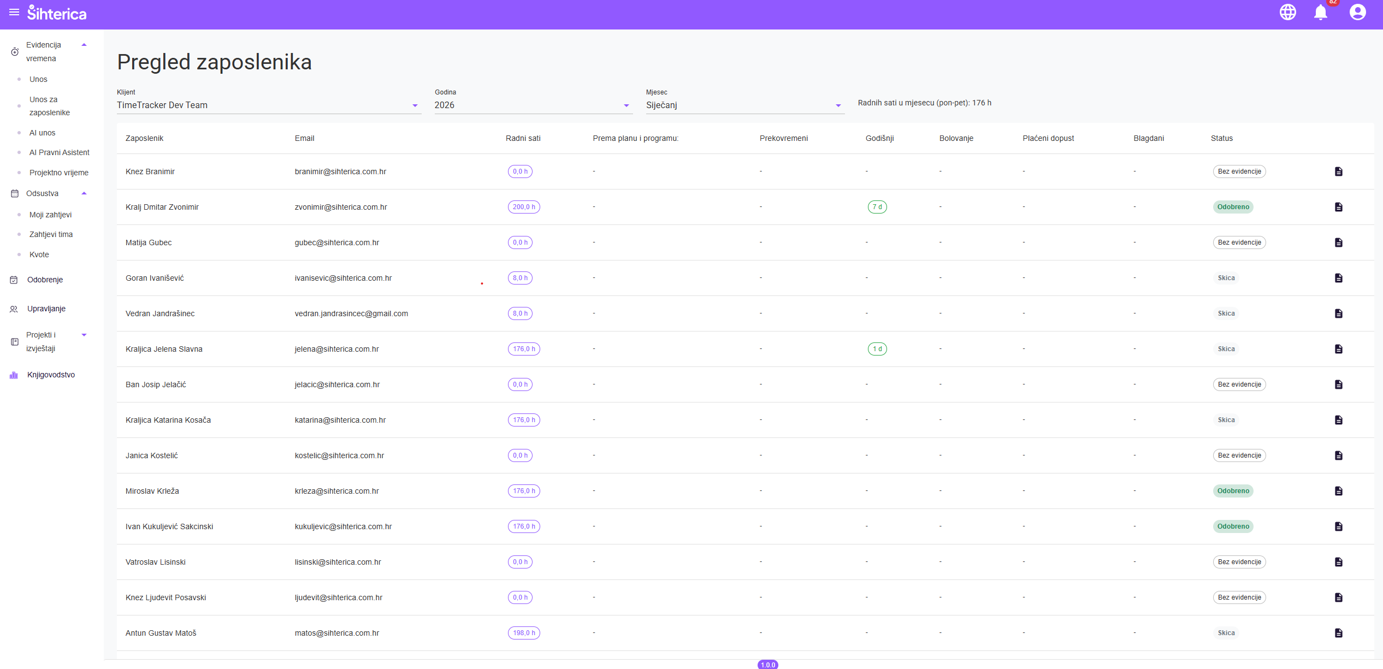The width and height of the screenshot is (1383, 669).
Task: Click the Odobreno status for Kukuljević
Action: click(x=1233, y=526)
